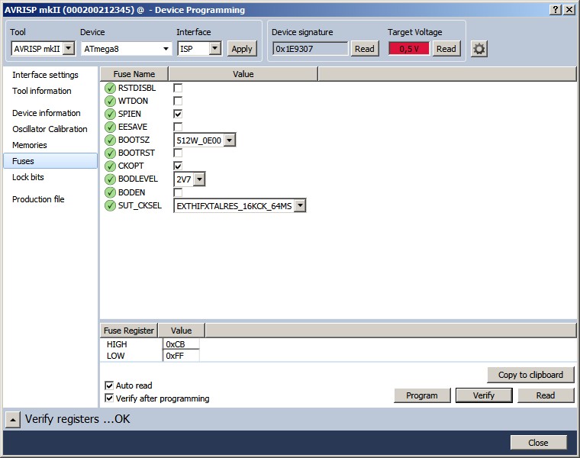This screenshot has width=580, height=458.
Task: Click the Verify button
Action: click(484, 395)
